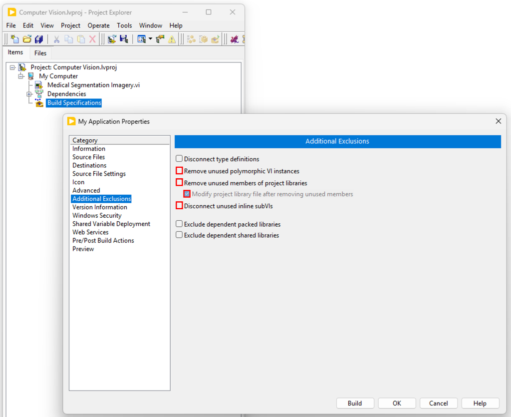511x417 pixels.
Task: Enable Remove unused members of project libraries
Action: click(179, 182)
